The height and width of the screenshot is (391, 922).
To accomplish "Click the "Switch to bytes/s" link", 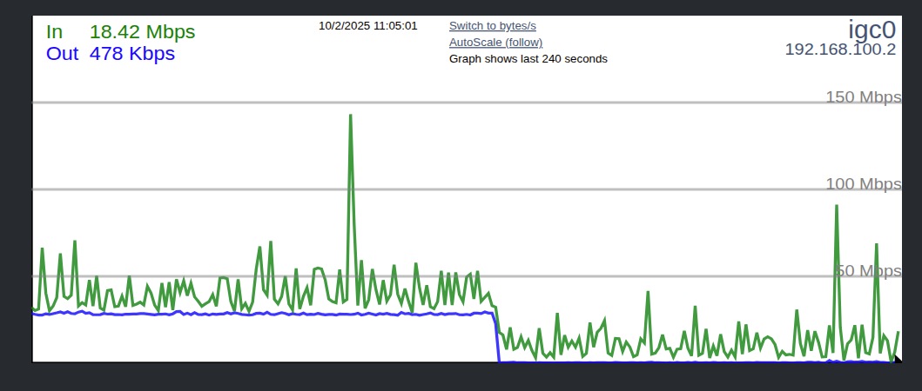I will pyautogui.click(x=492, y=26).
